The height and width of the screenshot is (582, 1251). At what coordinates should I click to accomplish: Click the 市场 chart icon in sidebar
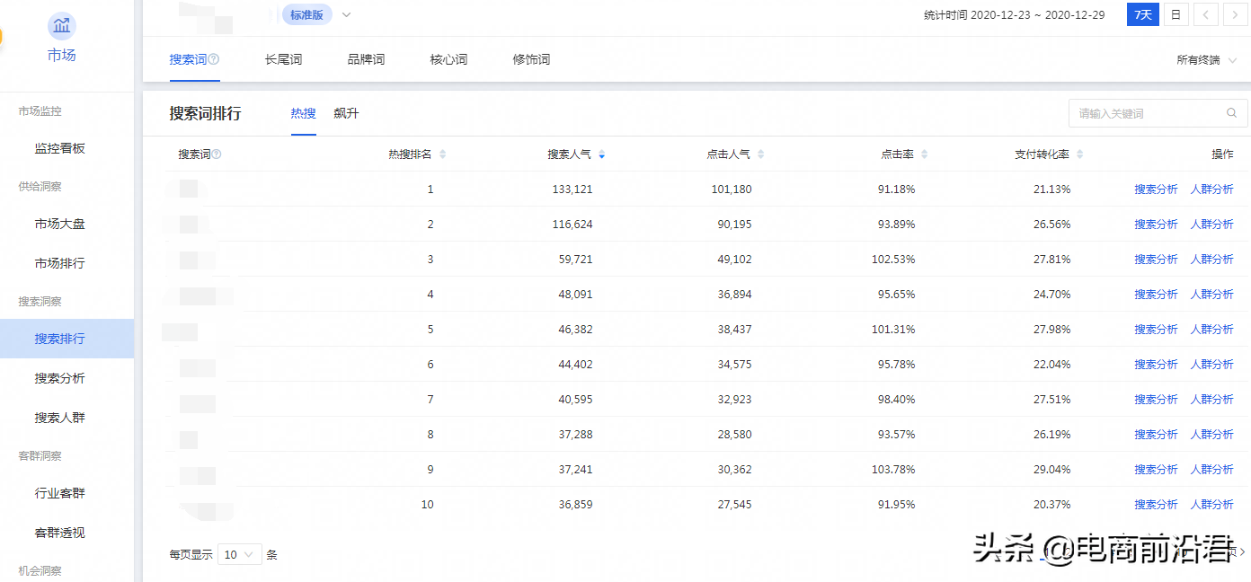pos(61,26)
